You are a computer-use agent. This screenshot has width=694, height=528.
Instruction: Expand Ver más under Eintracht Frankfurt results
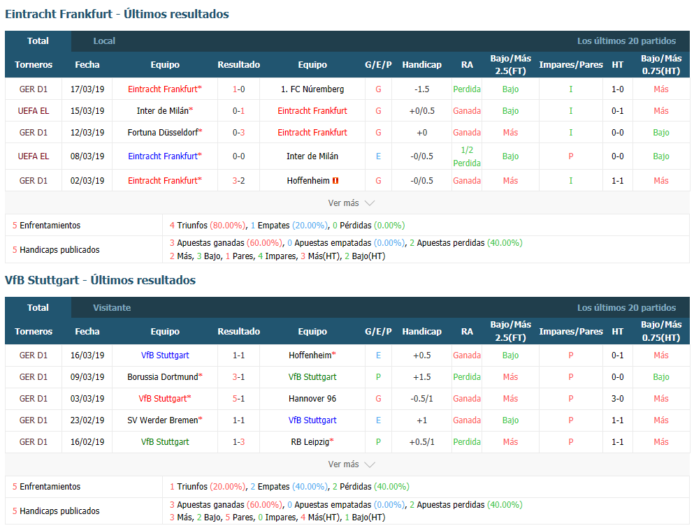351,203
